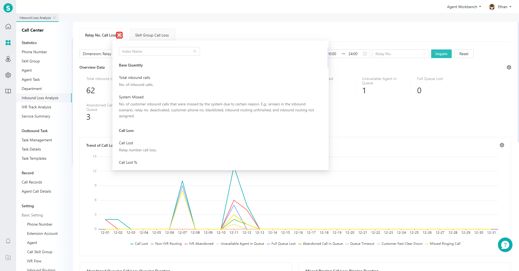The height and width of the screenshot is (271, 519).
Task: Open Task Management page
Action: (37, 140)
